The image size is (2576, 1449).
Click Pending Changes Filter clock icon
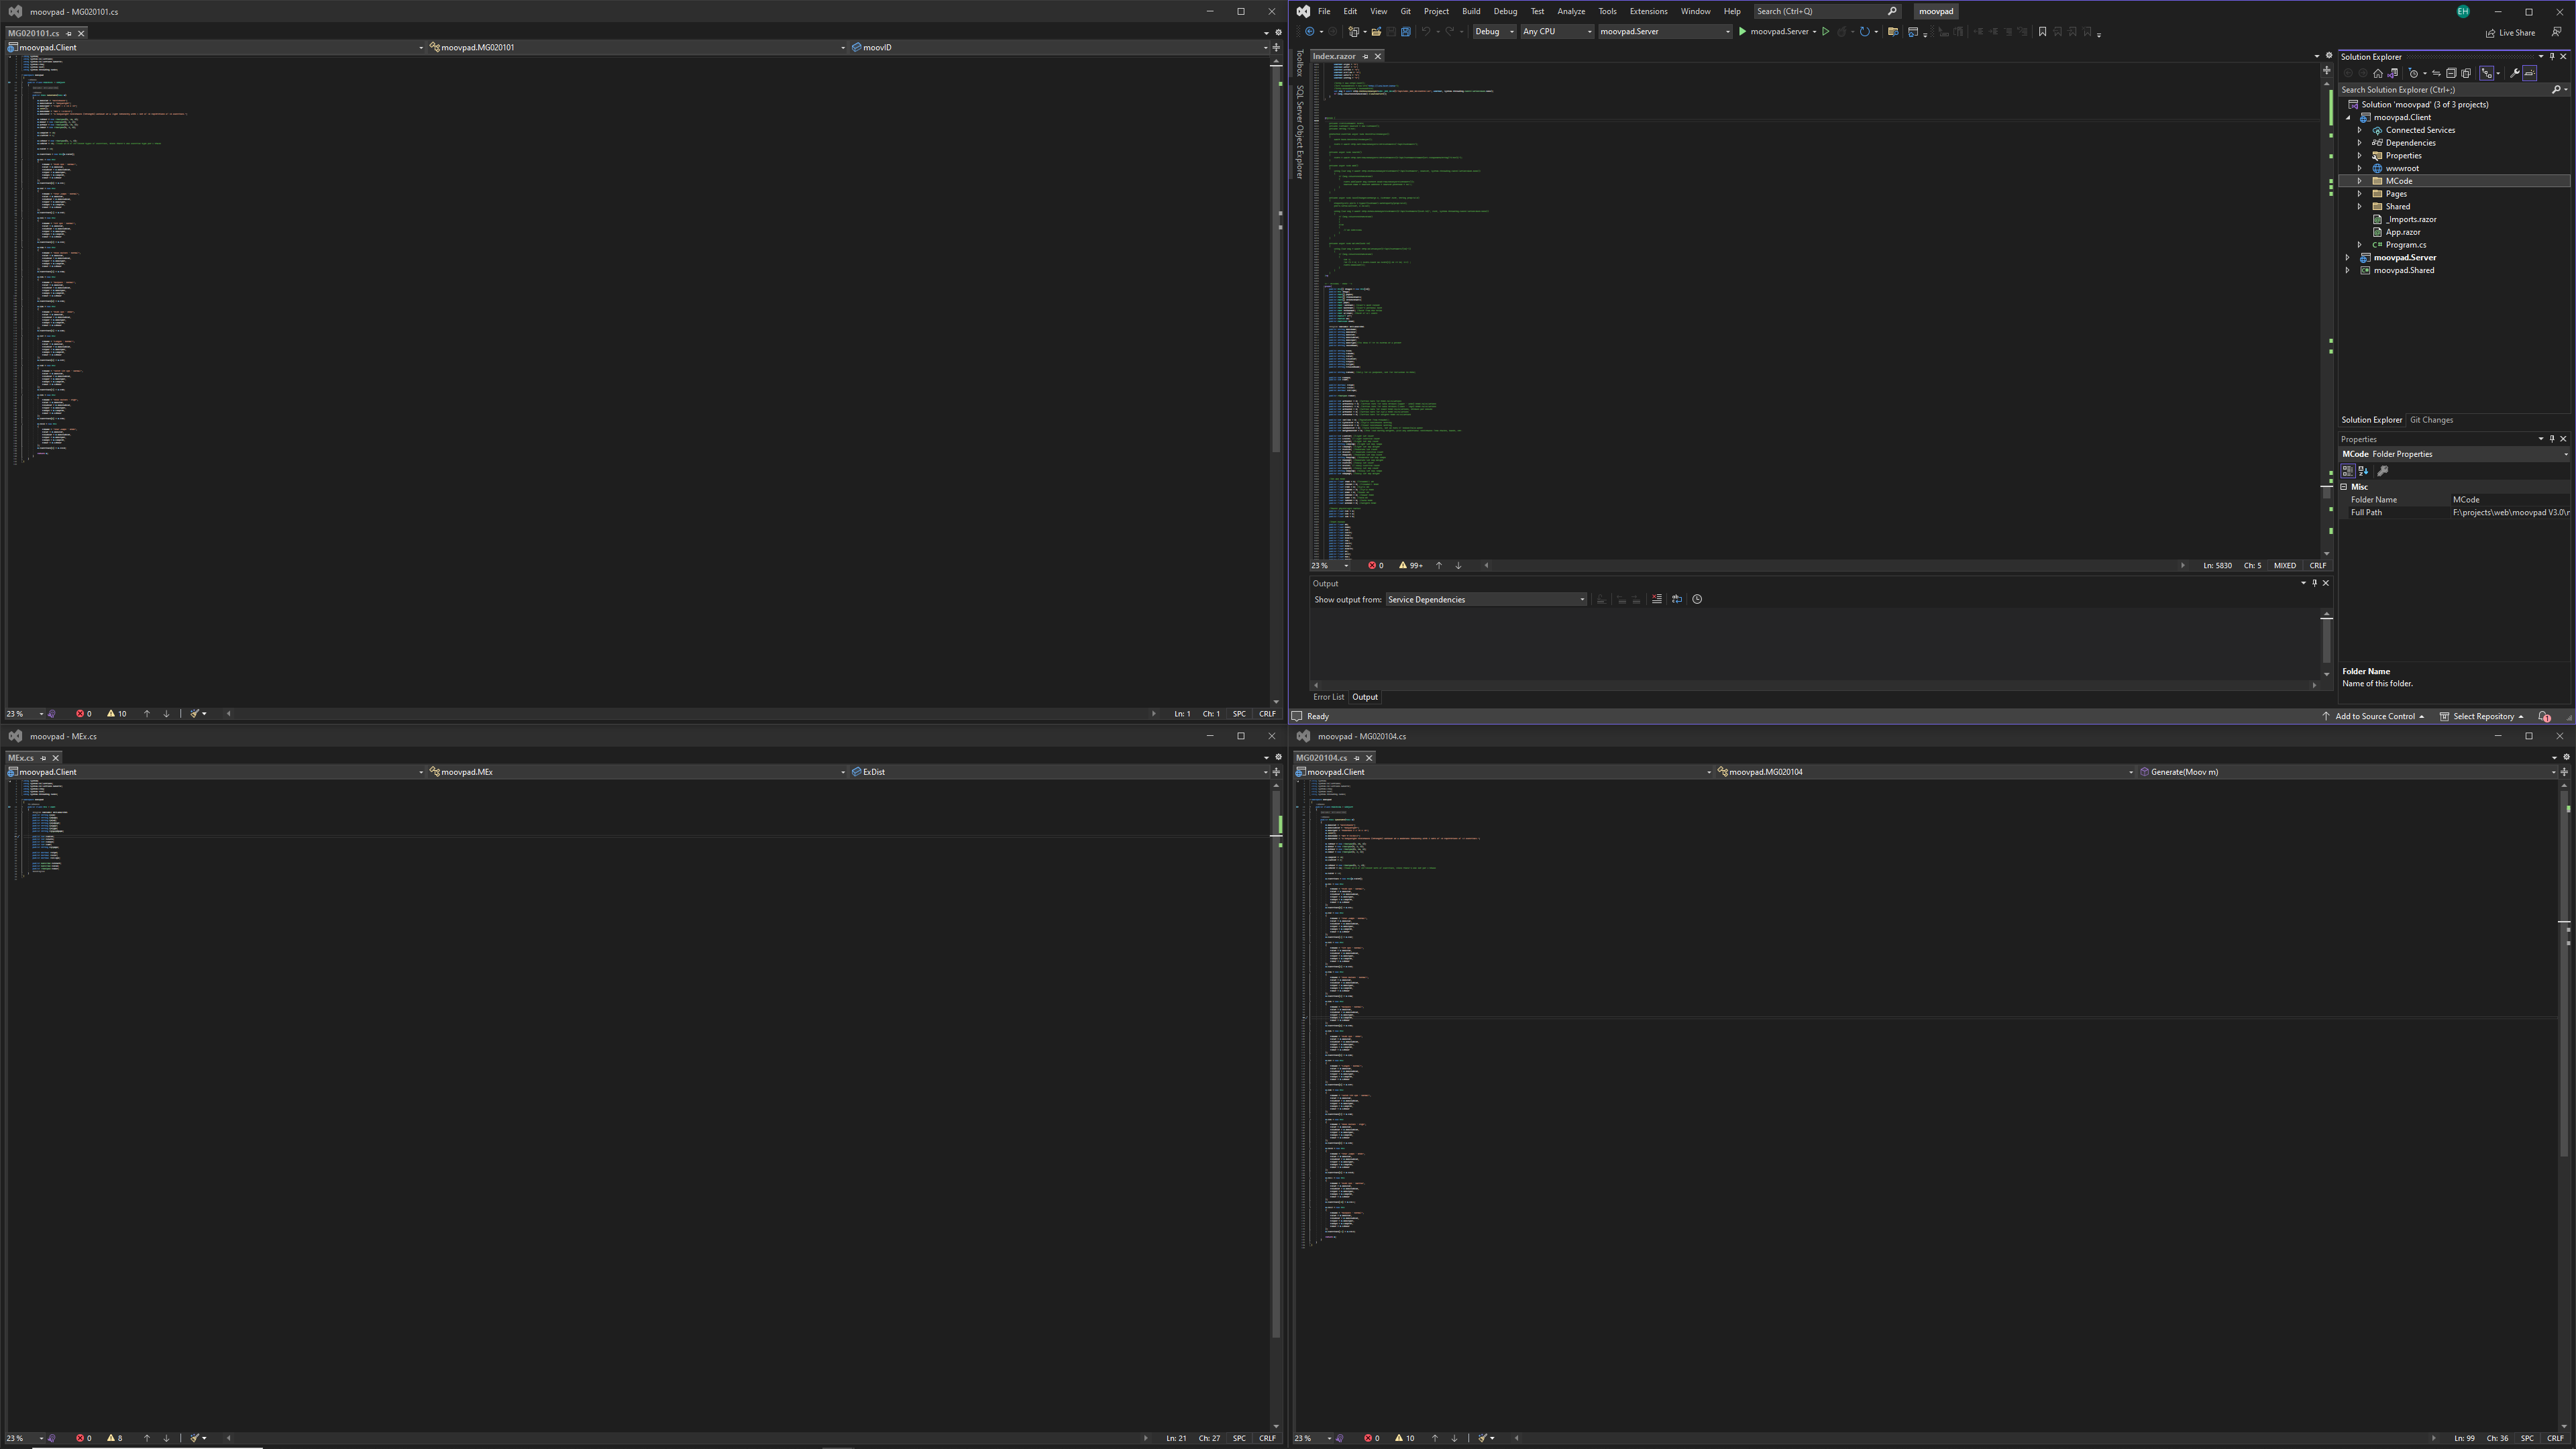(x=2413, y=73)
